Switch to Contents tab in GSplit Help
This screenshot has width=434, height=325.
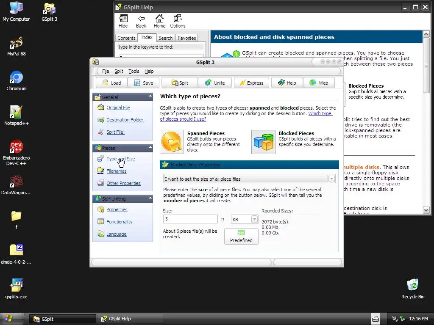[x=126, y=38]
